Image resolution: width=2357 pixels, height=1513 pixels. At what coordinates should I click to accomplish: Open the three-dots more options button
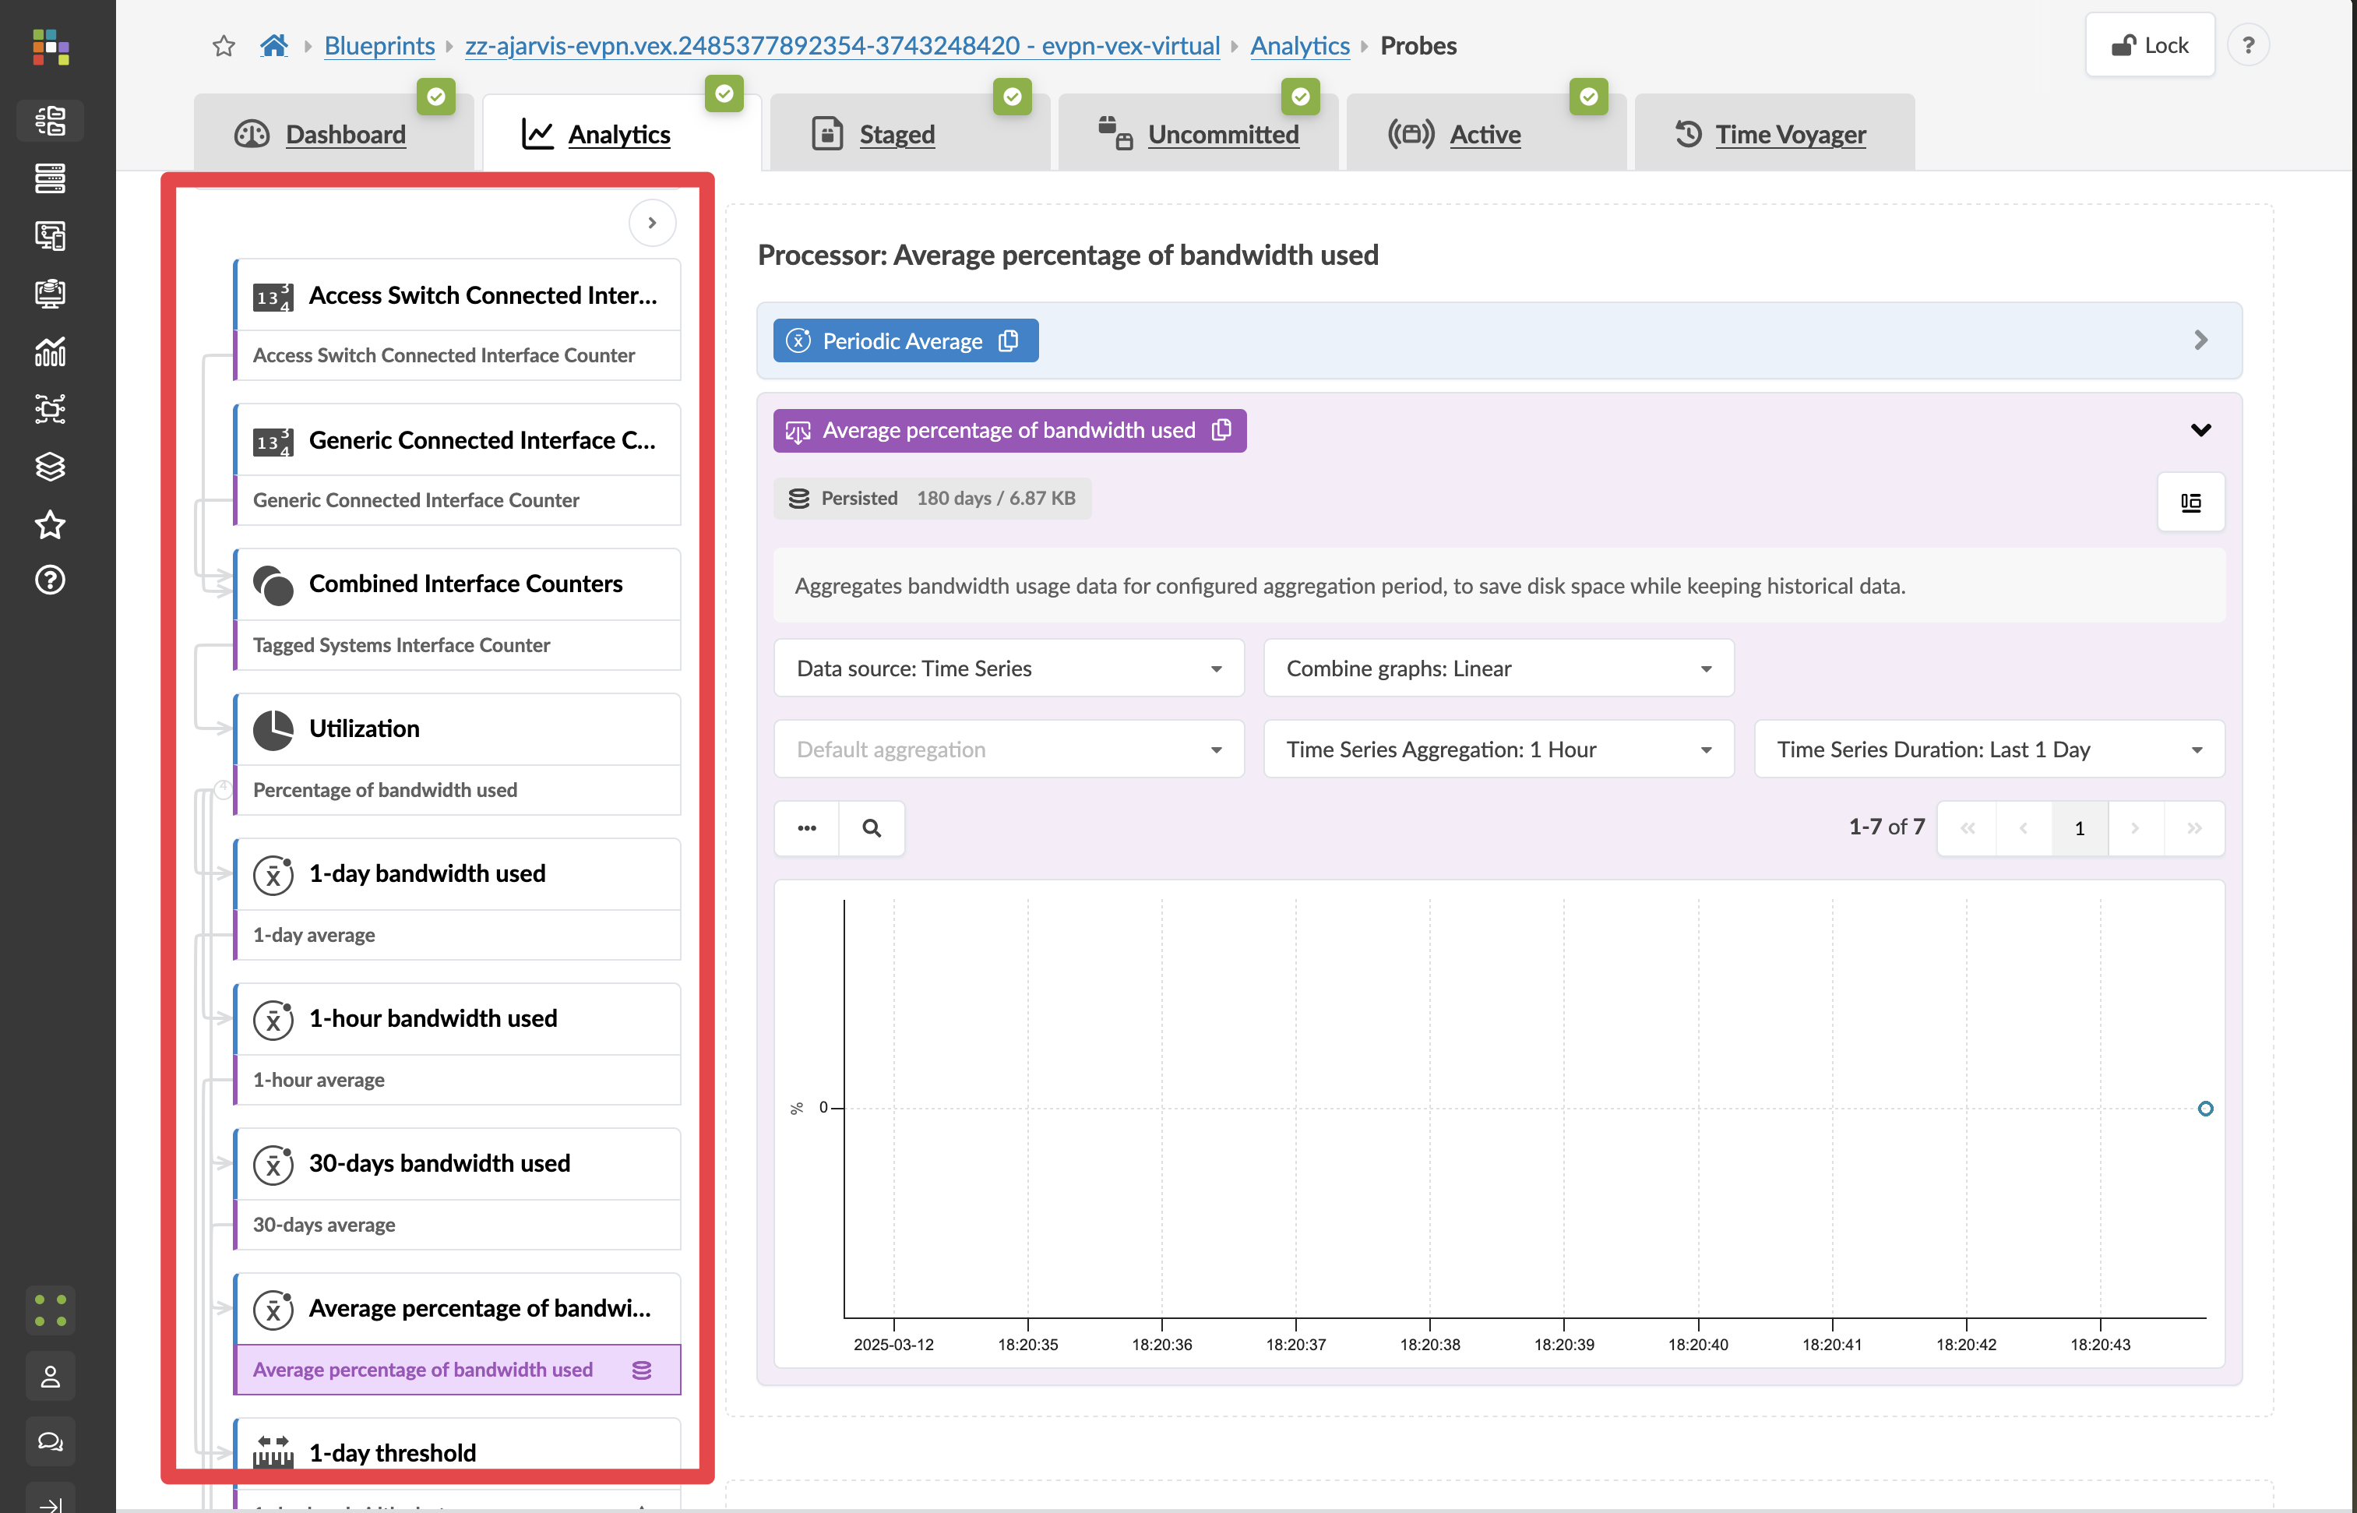pyautogui.click(x=807, y=828)
